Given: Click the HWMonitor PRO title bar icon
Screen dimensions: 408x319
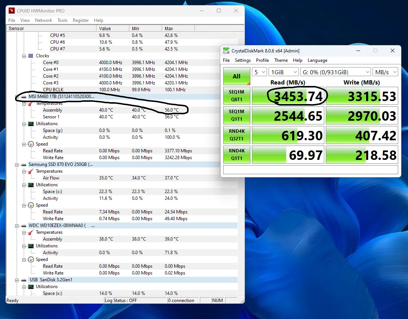Looking at the screenshot, I should point(12,11).
